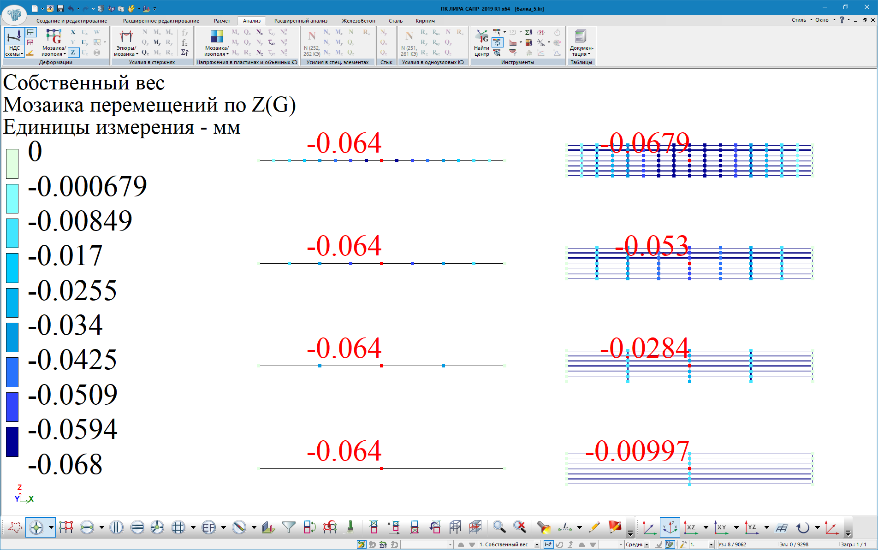This screenshot has height=550, width=878.
Task: Click the flag marker icon
Action: (614, 527)
